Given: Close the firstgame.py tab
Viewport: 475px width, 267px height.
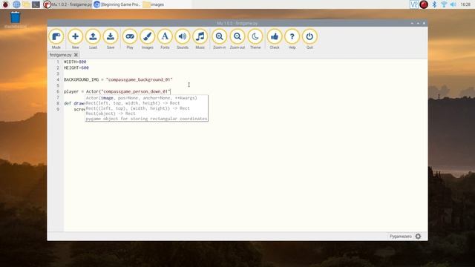Looking at the screenshot, I should click(x=76, y=55).
